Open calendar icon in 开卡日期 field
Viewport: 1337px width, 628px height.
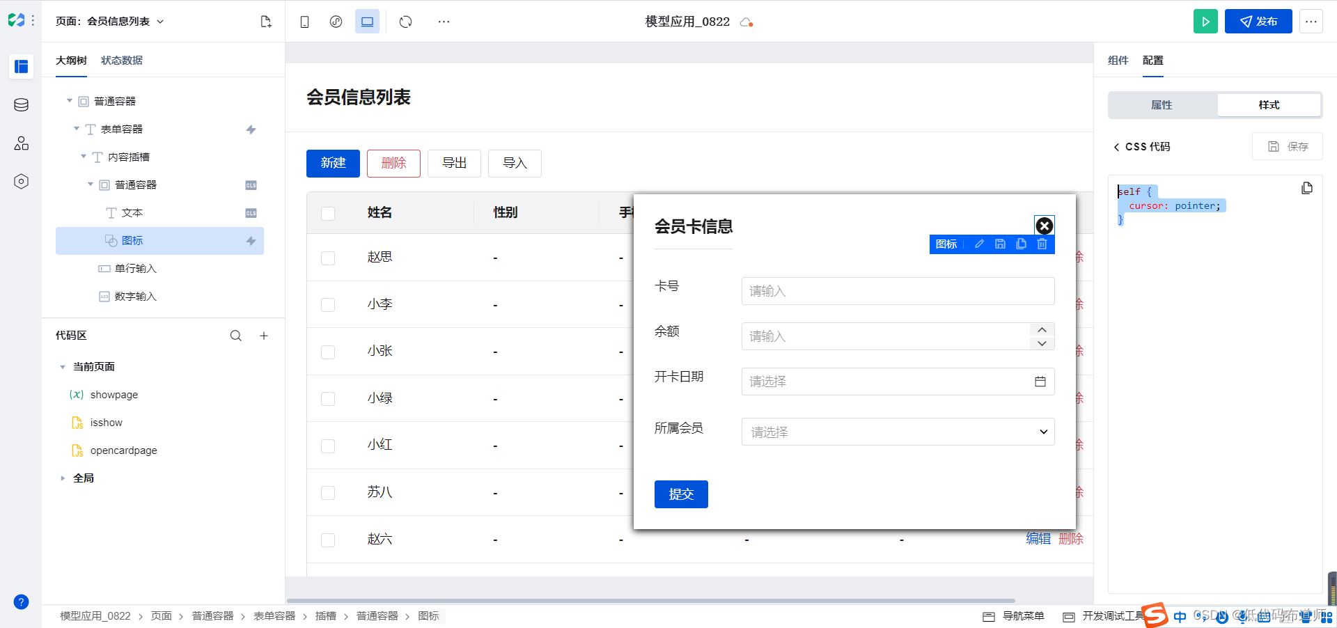coord(1040,382)
